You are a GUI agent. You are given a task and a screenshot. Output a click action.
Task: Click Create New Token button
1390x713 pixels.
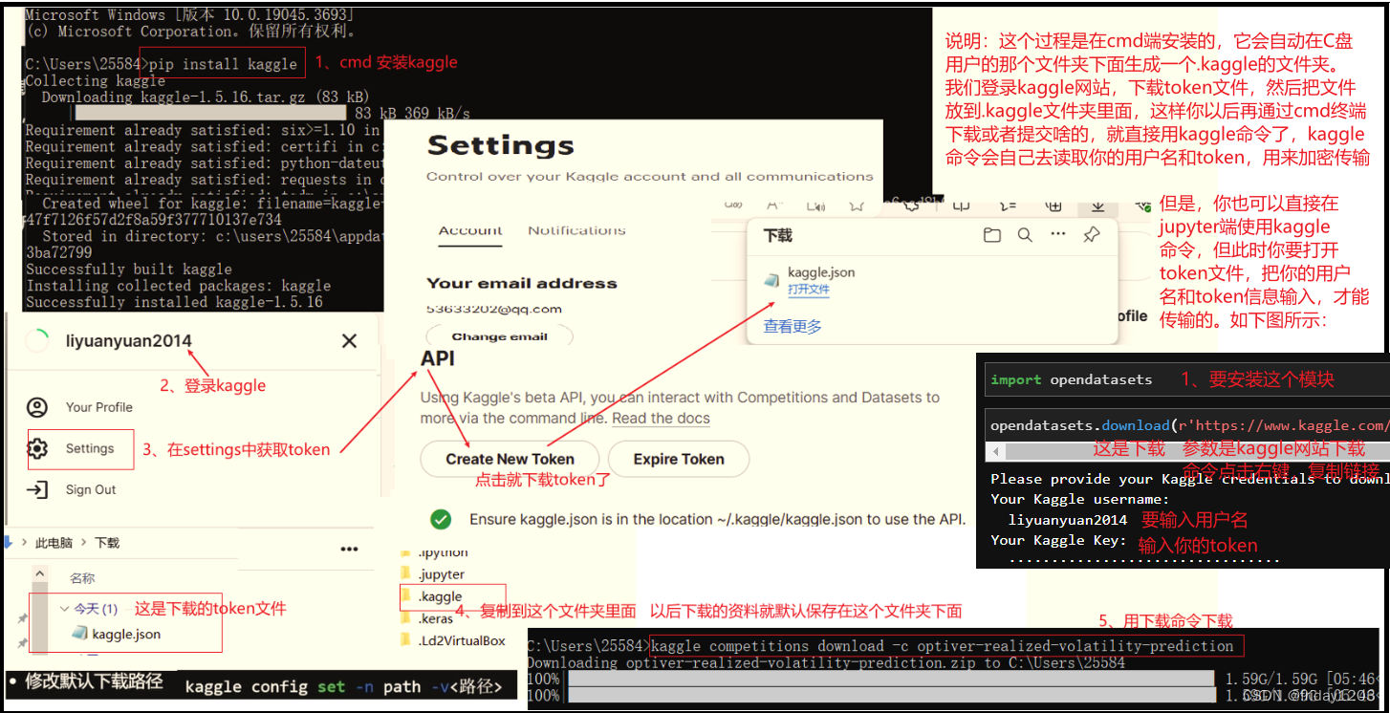tap(510, 459)
